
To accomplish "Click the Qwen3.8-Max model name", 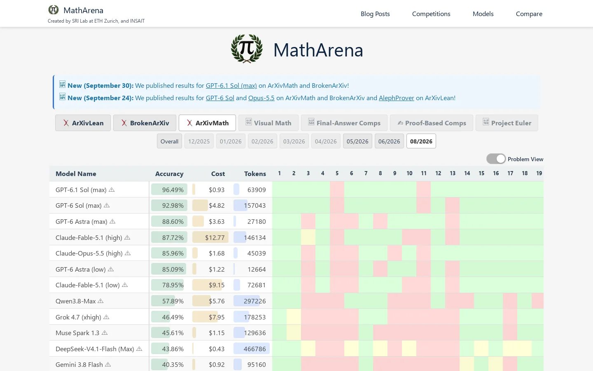I will point(76,301).
